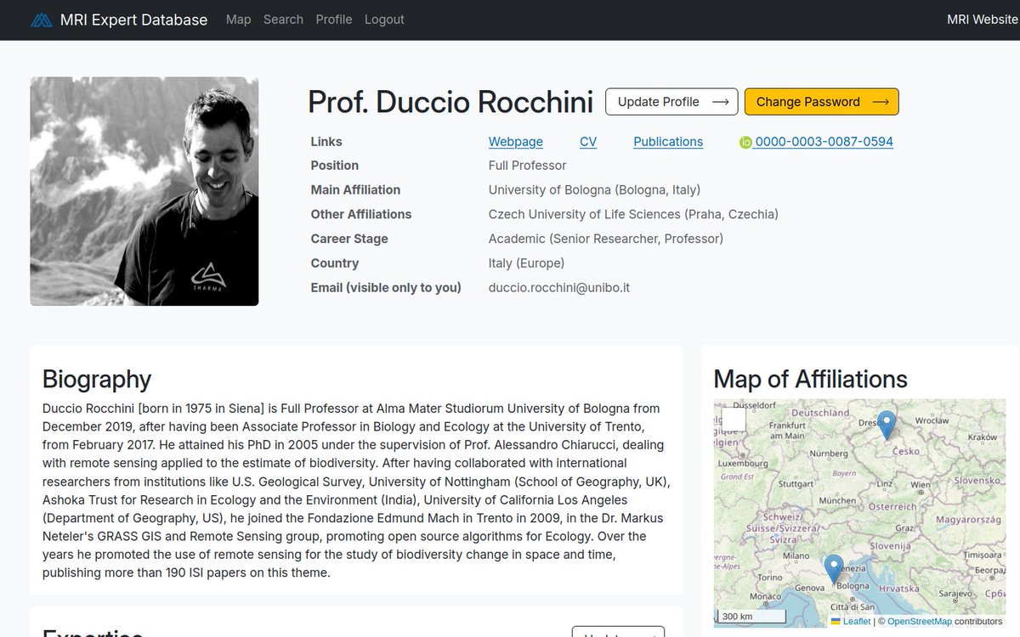Click the "Other Affiliations" label
This screenshot has height=637, width=1020.
361,215
